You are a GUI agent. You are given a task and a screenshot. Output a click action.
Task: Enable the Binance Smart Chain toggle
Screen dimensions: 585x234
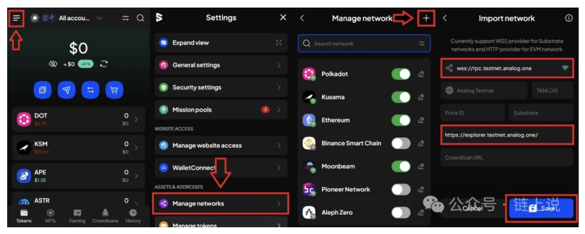click(401, 144)
